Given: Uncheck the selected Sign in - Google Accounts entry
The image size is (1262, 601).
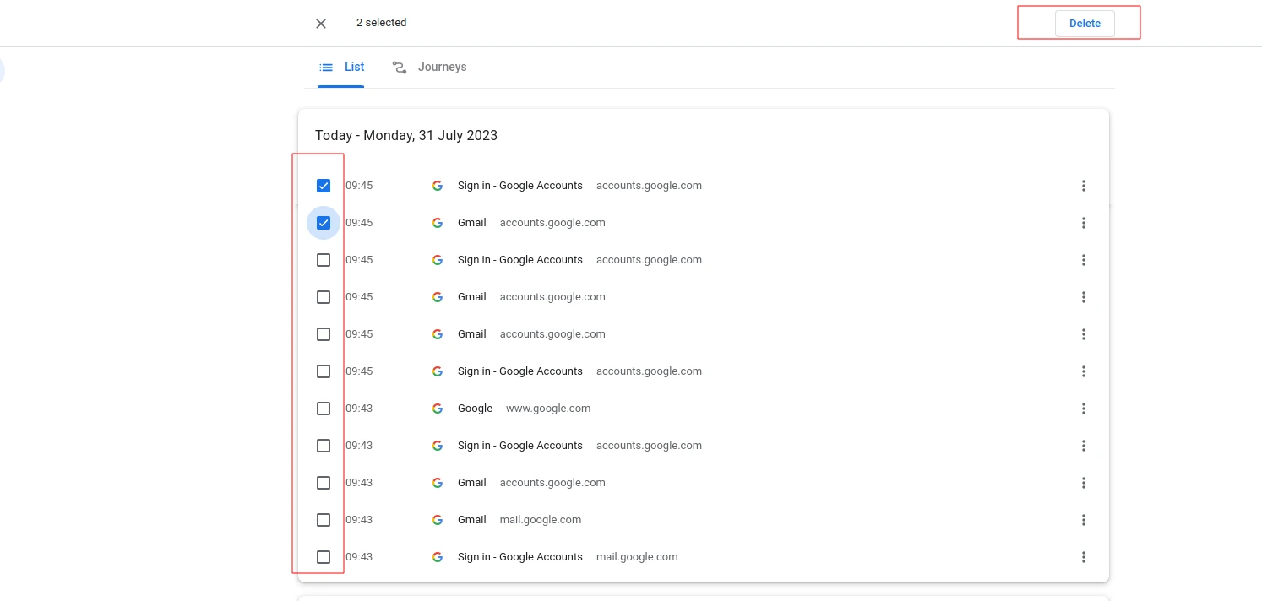Looking at the screenshot, I should click(324, 186).
